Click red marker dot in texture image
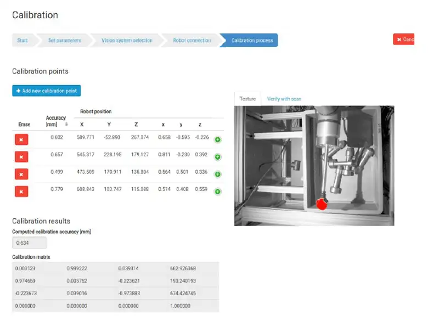 click(x=322, y=204)
